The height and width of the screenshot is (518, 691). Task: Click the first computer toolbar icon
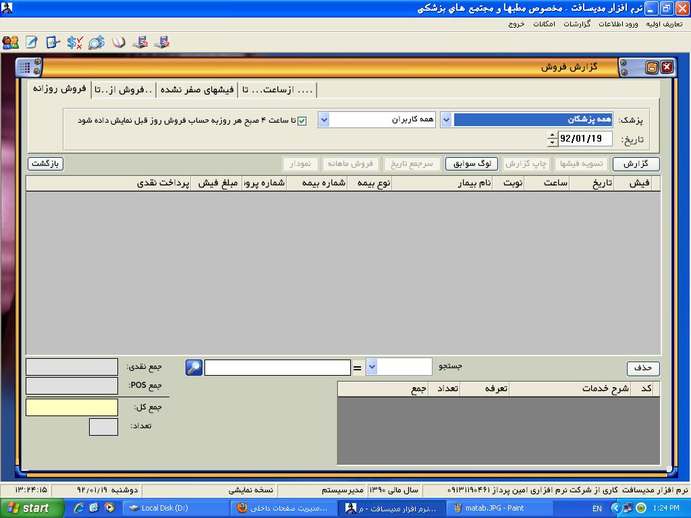pos(140,42)
